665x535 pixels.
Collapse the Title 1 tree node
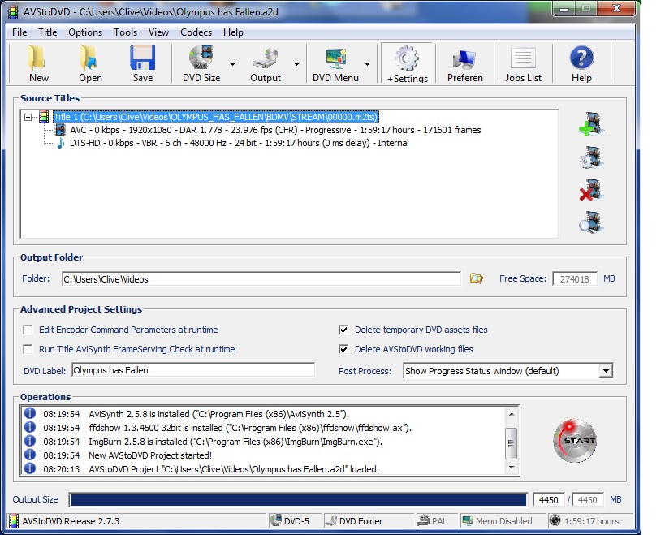[28, 117]
